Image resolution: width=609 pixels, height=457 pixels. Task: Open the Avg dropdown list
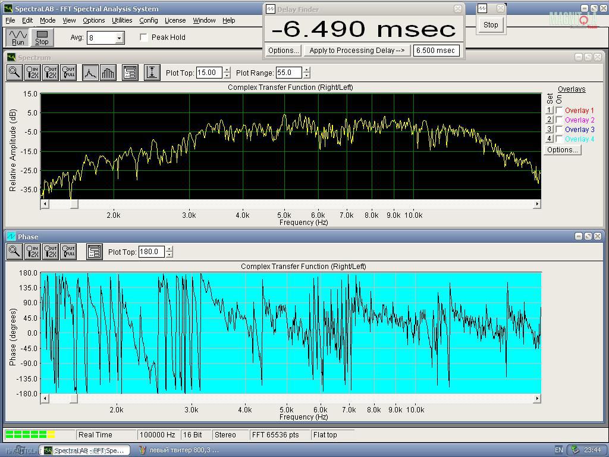coord(120,38)
